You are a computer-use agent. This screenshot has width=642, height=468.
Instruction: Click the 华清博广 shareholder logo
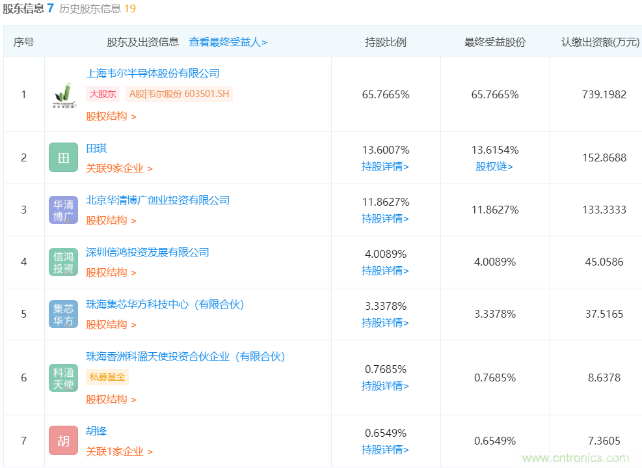62,210
